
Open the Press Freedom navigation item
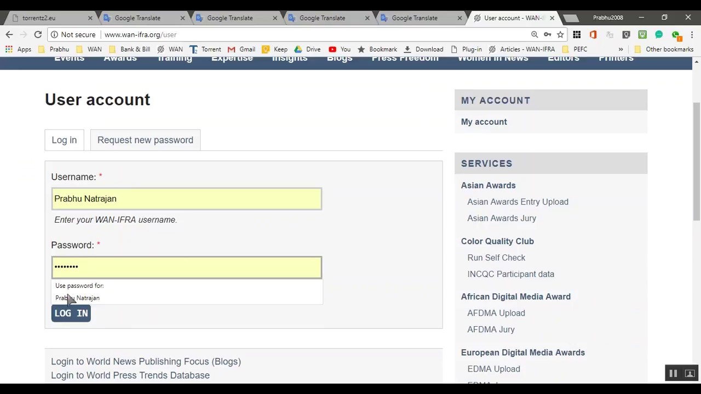coord(405,58)
